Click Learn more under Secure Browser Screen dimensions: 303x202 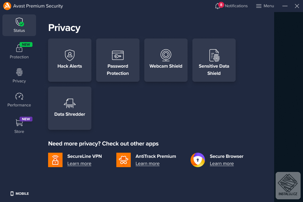click(222, 164)
